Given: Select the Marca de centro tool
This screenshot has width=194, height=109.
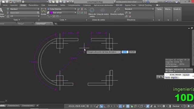Looking at the screenshot, I should tap(92, 12).
